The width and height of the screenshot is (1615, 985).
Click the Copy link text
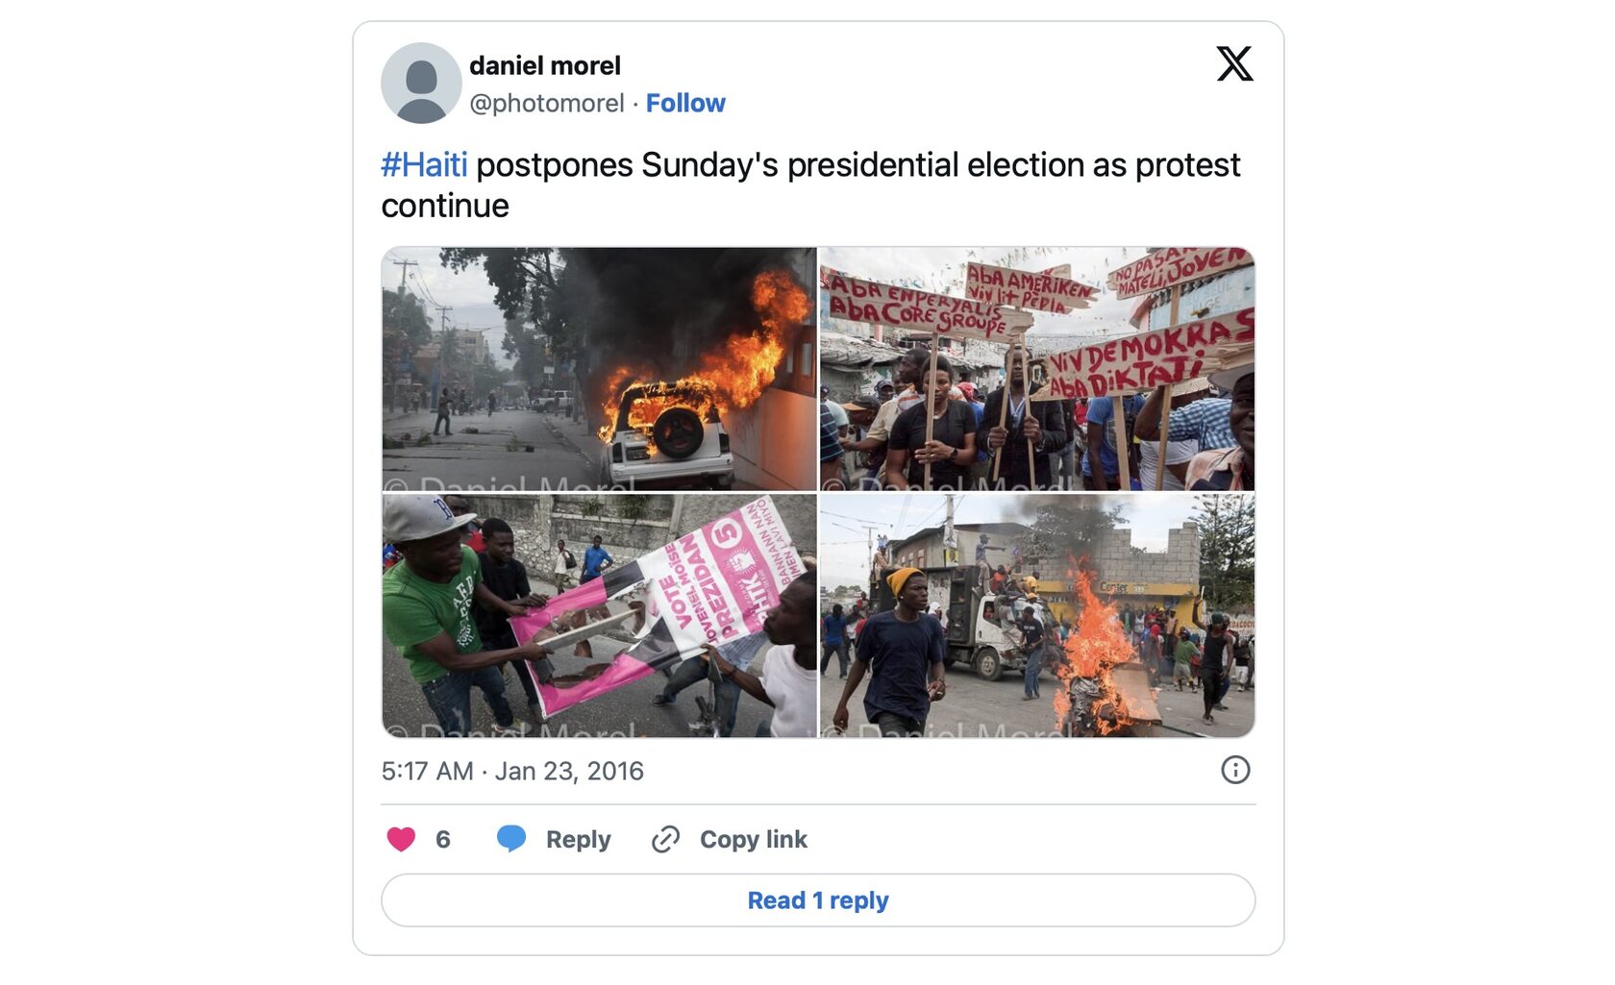753,839
